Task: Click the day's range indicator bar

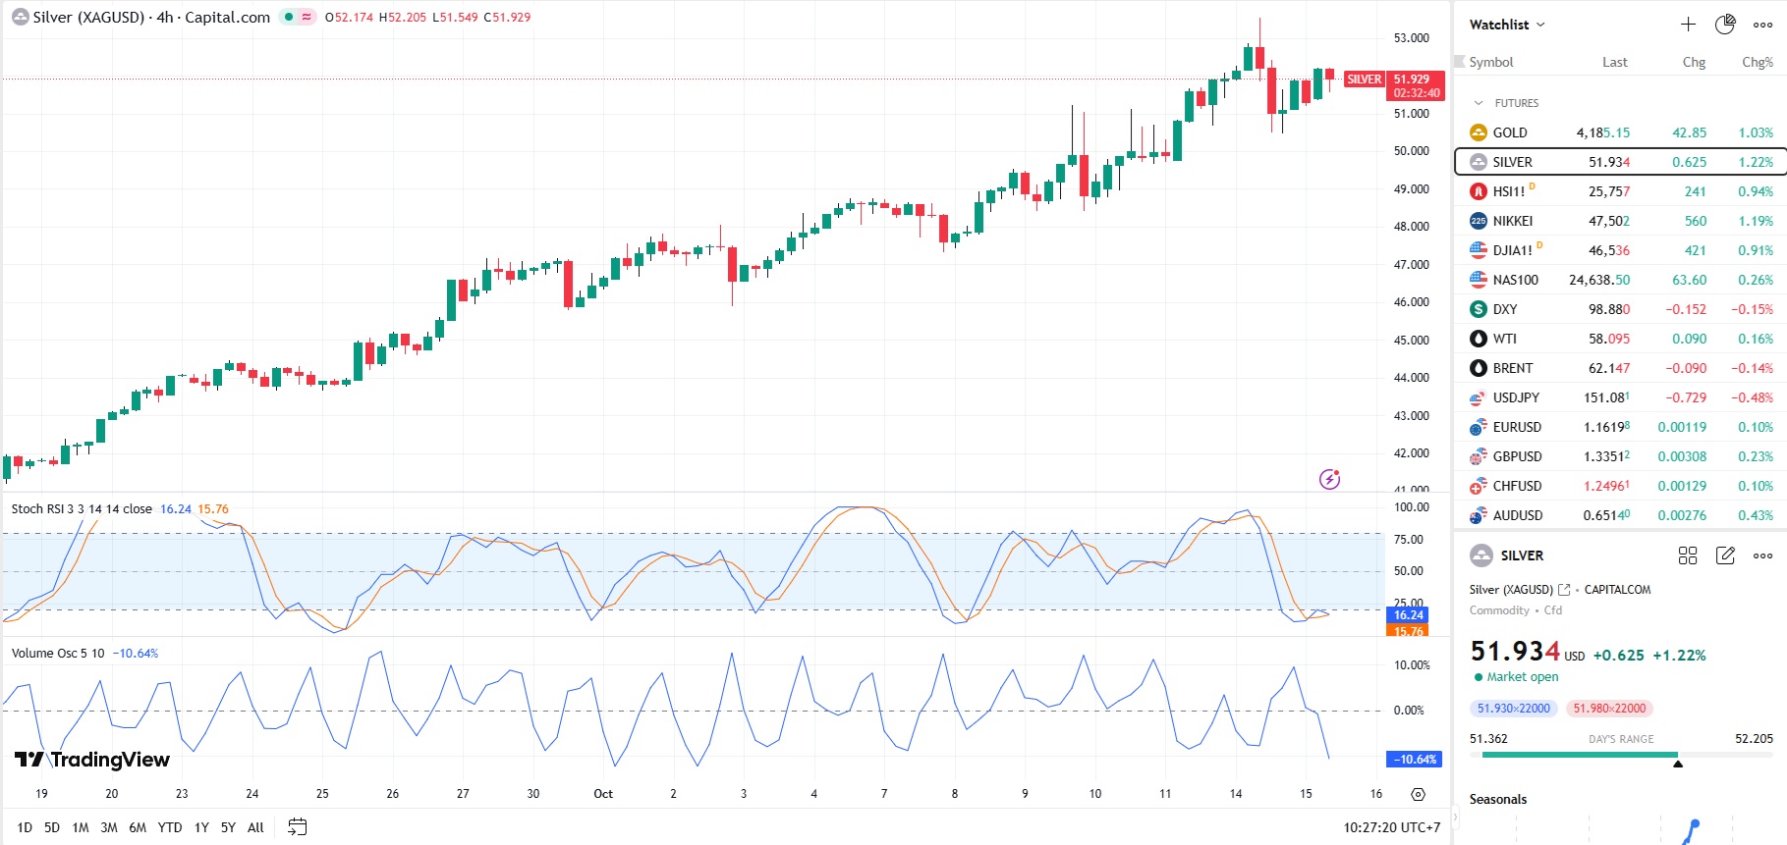Action: pos(1621,755)
